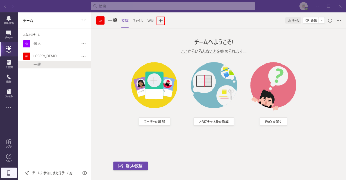Open the アプリ store icon
Image resolution: width=346 pixels, height=180 pixels.
(x=9, y=143)
